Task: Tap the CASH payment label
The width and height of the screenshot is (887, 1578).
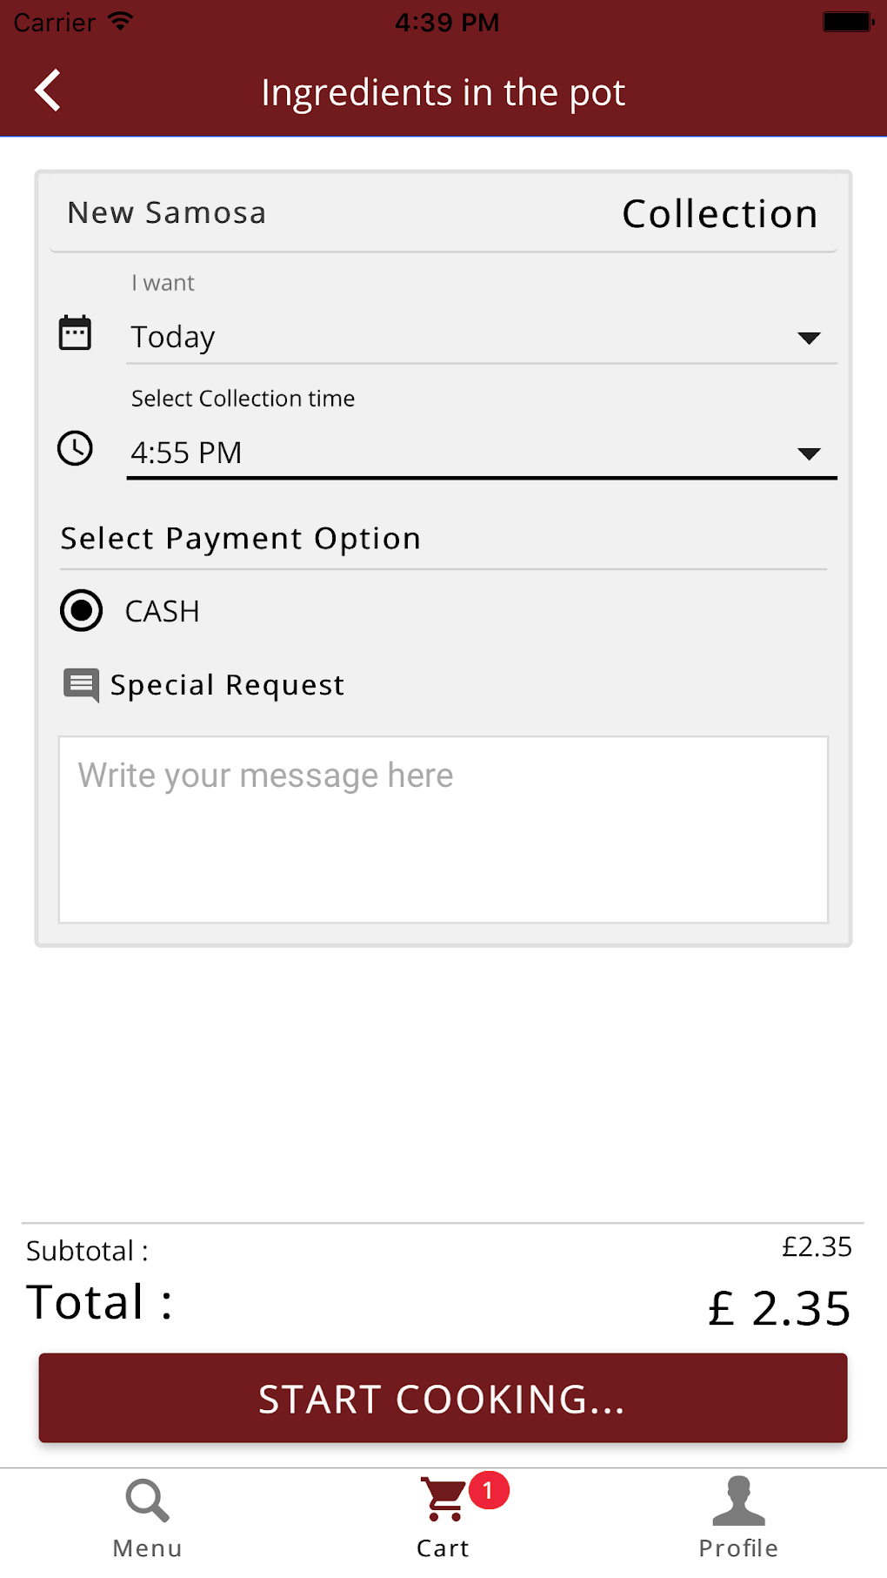Action: pyautogui.click(x=163, y=611)
